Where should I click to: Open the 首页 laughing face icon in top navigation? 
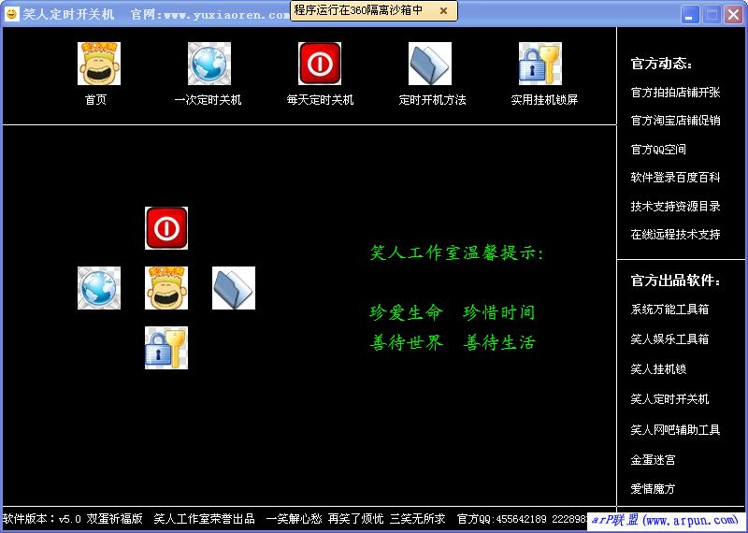(99, 64)
